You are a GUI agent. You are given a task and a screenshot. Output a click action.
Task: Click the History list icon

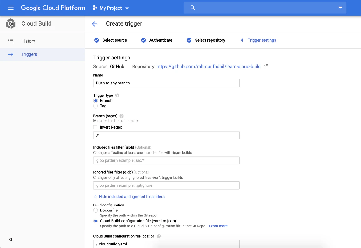(x=11, y=41)
